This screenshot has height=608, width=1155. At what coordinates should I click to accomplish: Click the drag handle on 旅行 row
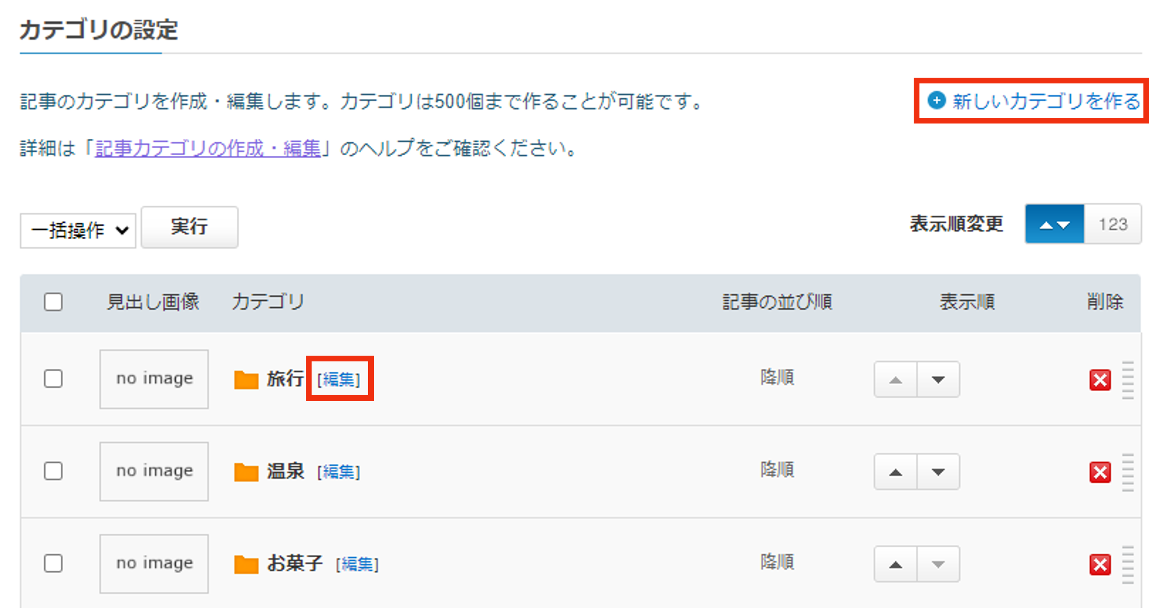pos(1127,380)
